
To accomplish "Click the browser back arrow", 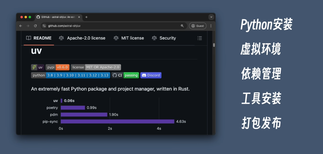I will click(21, 26).
